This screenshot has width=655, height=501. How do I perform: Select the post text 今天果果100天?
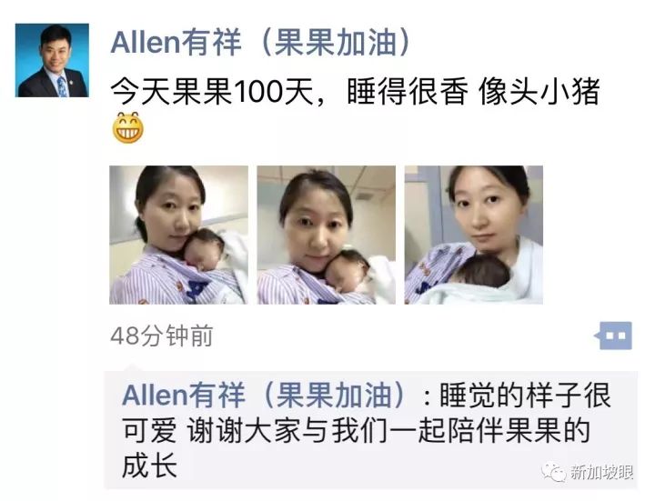coord(213,92)
